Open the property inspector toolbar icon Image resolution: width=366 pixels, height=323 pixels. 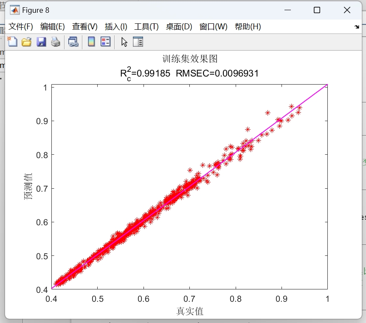[x=138, y=41]
